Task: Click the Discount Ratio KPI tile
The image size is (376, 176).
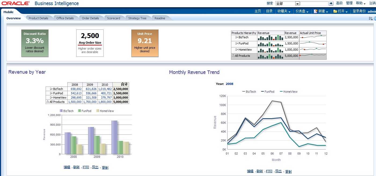Action: (35, 43)
